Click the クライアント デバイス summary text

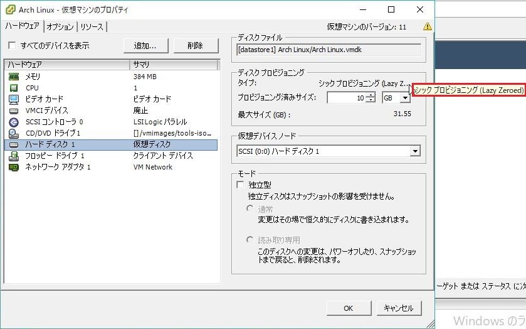[163, 156]
